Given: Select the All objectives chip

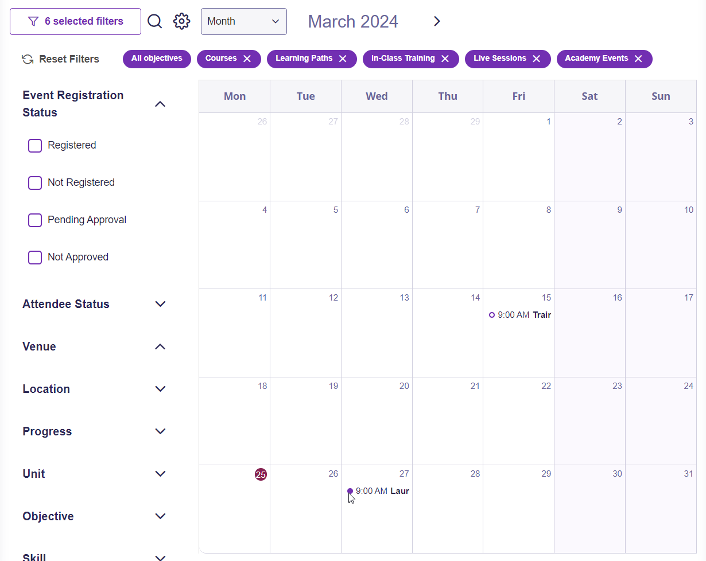Looking at the screenshot, I should pos(157,59).
